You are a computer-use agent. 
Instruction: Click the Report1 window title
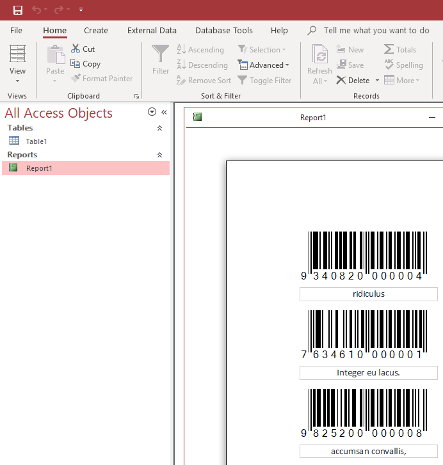(313, 118)
